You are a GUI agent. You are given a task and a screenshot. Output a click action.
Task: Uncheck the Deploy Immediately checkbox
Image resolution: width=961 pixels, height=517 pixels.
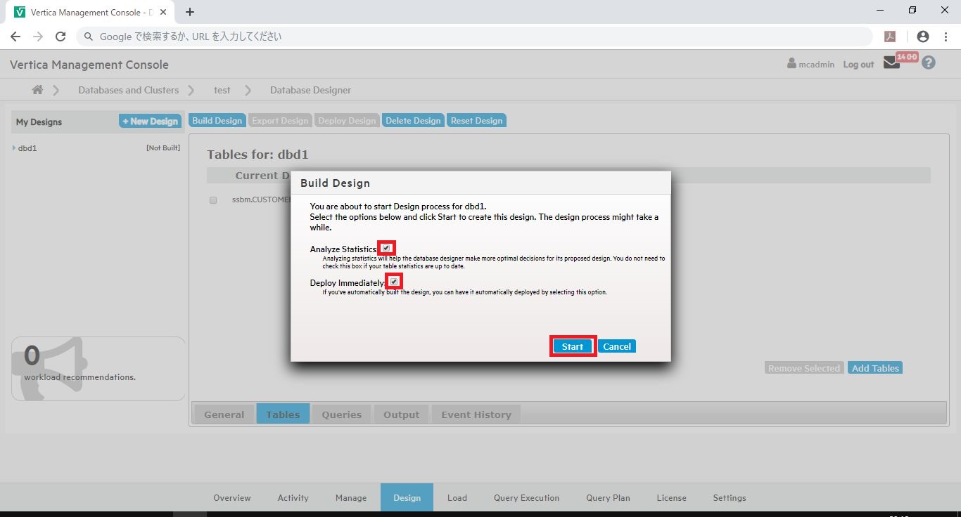click(x=395, y=281)
